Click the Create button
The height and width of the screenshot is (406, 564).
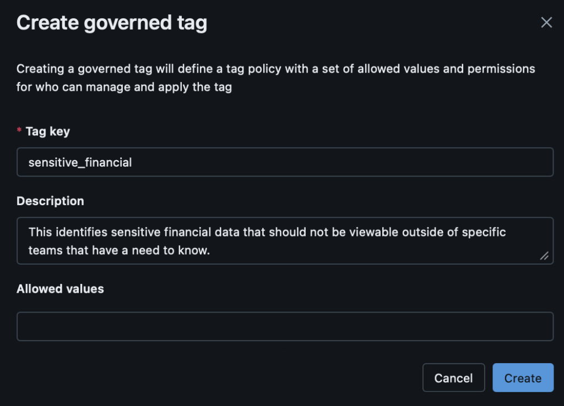click(523, 378)
